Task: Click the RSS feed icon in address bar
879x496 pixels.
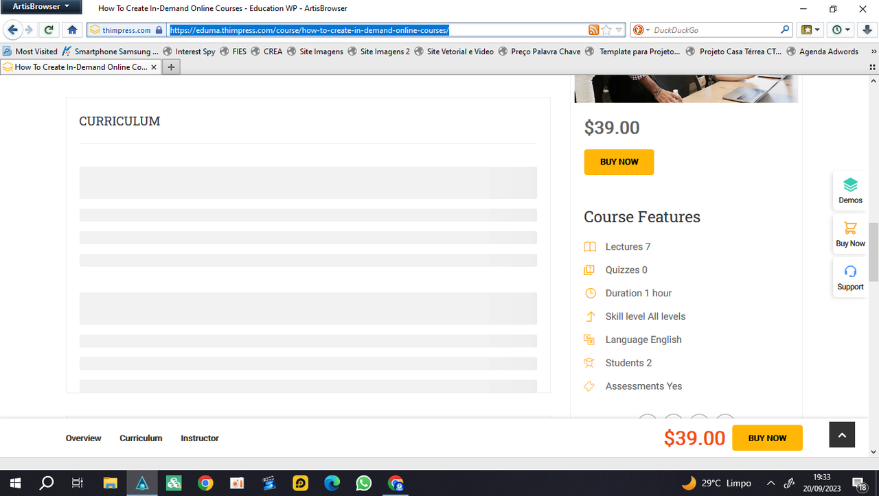Action: (594, 30)
